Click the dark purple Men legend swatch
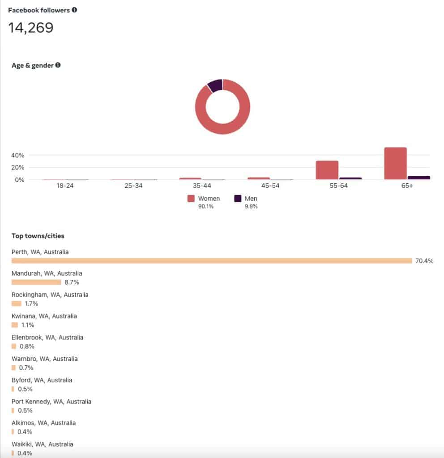Screen dimensions: 444x458 coord(238,199)
